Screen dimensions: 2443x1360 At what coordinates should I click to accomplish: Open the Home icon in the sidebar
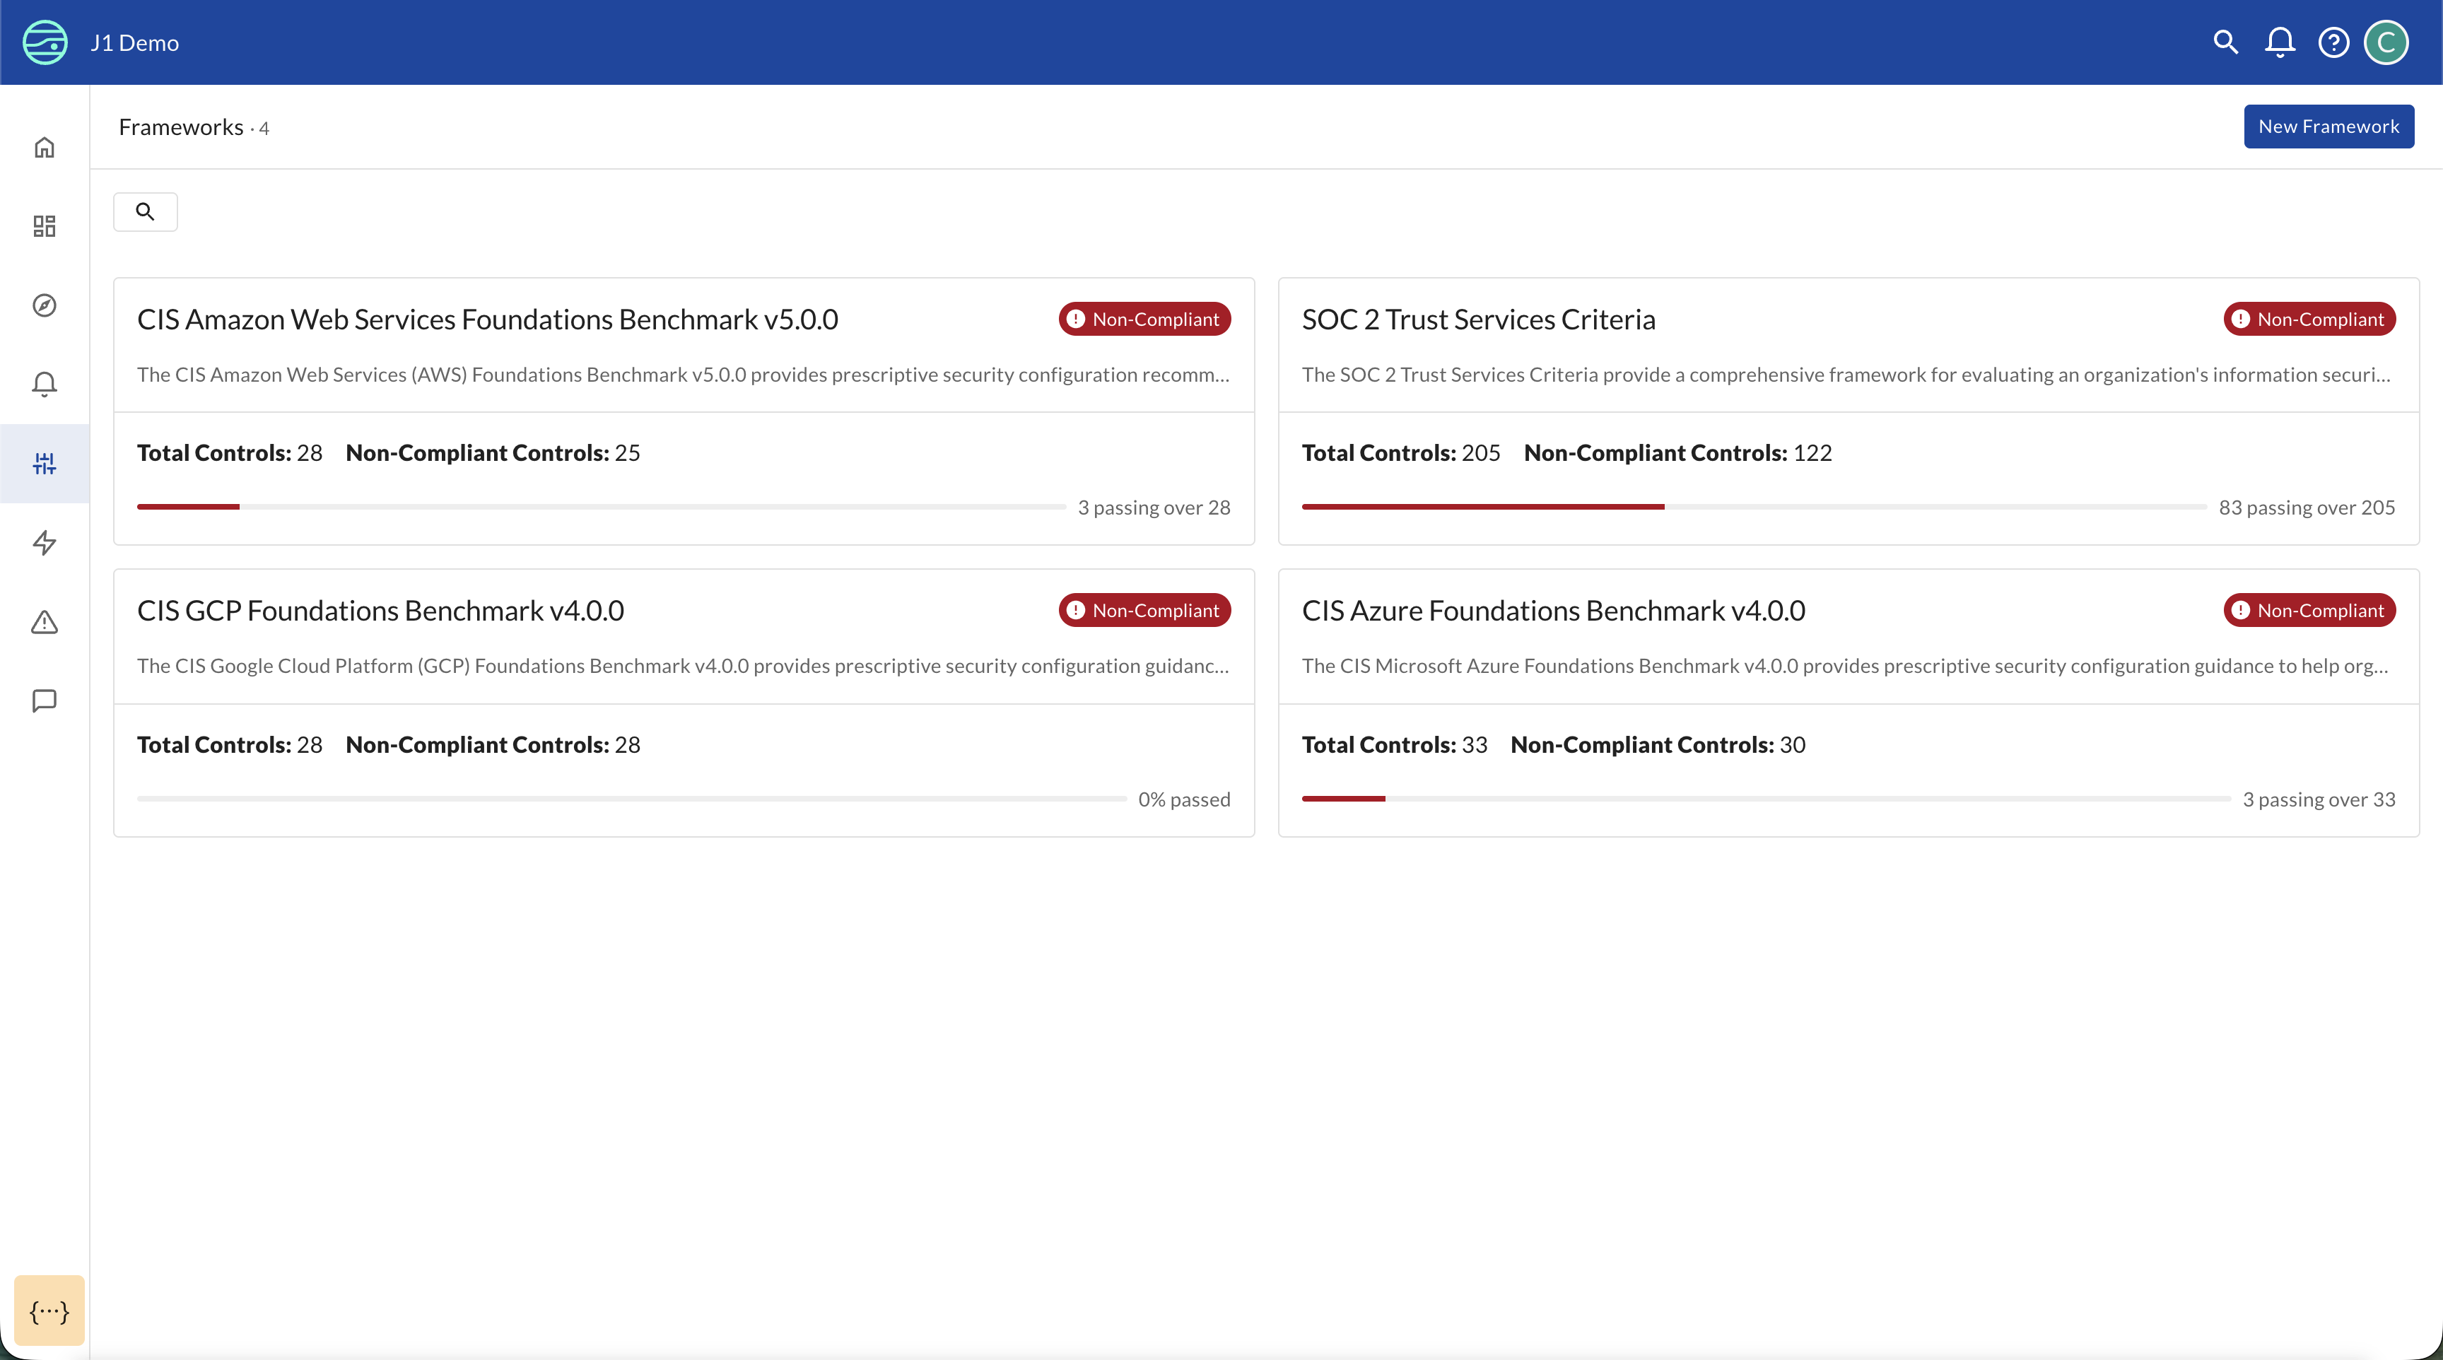pyautogui.click(x=45, y=147)
